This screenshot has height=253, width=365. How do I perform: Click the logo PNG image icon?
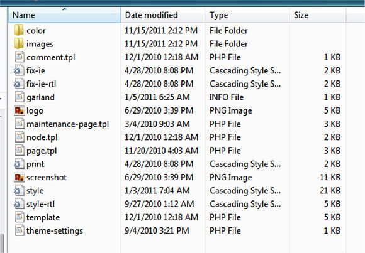[19, 110]
